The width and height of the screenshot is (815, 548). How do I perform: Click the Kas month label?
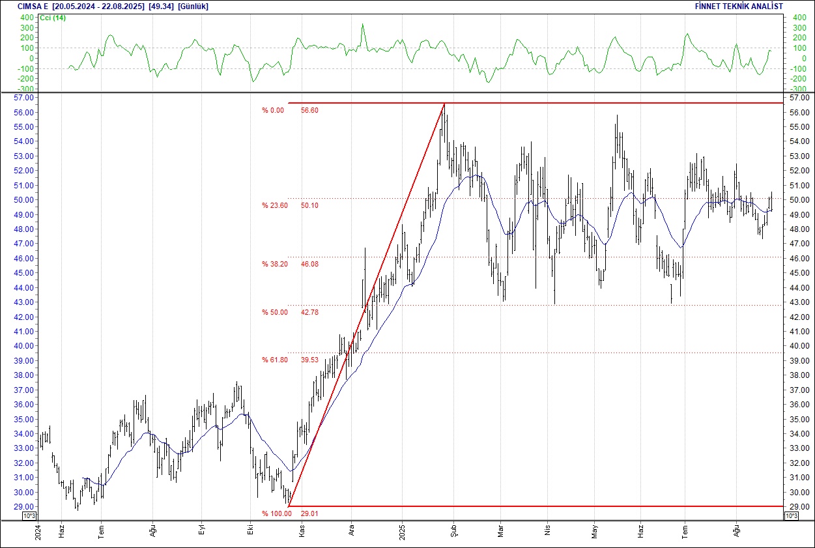tap(302, 532)
